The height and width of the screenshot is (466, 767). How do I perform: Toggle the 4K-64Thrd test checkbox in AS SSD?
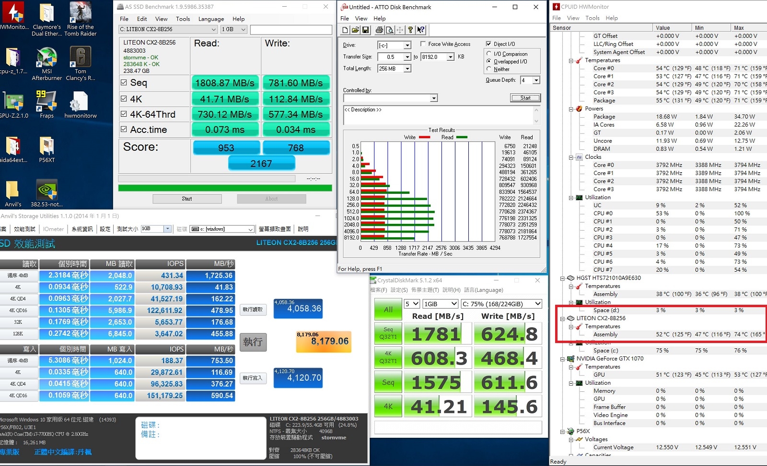coord(124,114)
